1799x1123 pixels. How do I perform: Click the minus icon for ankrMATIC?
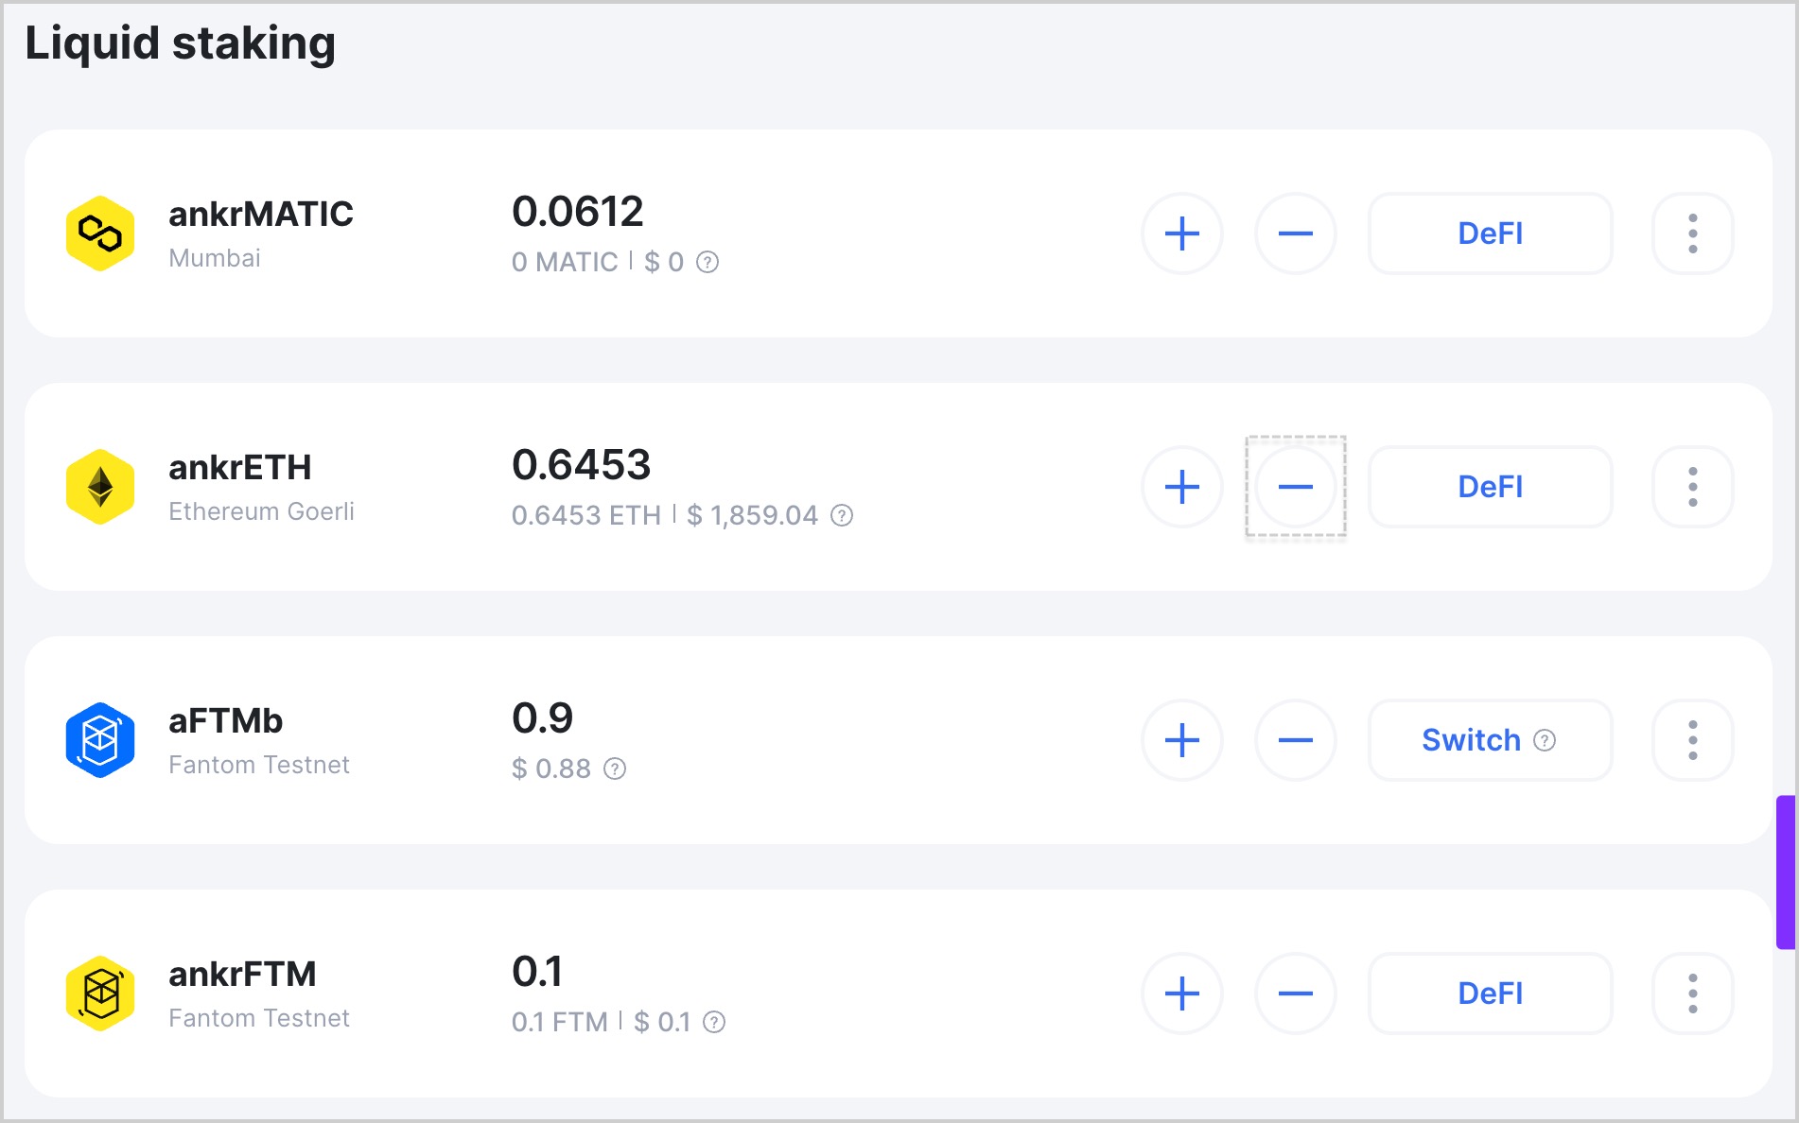1295,233
